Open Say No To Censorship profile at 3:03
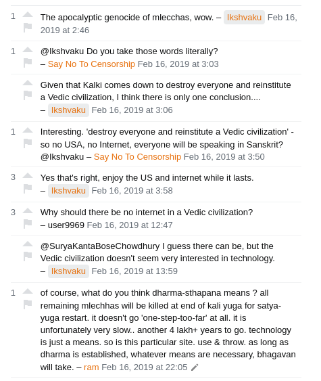The image size is (321, 381). (x=91, y=64)
